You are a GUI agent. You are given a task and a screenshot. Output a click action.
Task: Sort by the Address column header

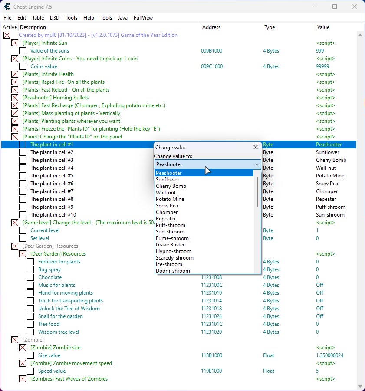211,27
